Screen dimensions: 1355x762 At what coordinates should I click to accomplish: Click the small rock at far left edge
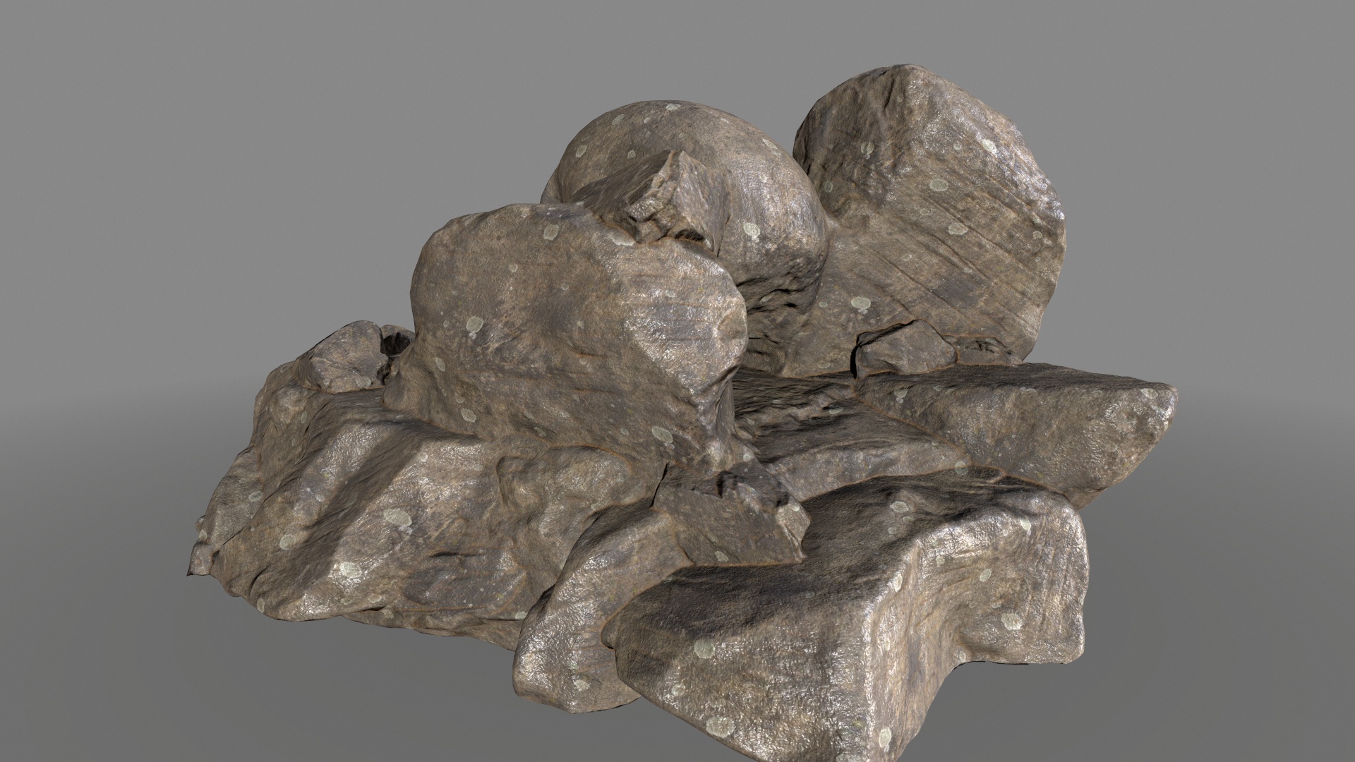click(344, 360)
